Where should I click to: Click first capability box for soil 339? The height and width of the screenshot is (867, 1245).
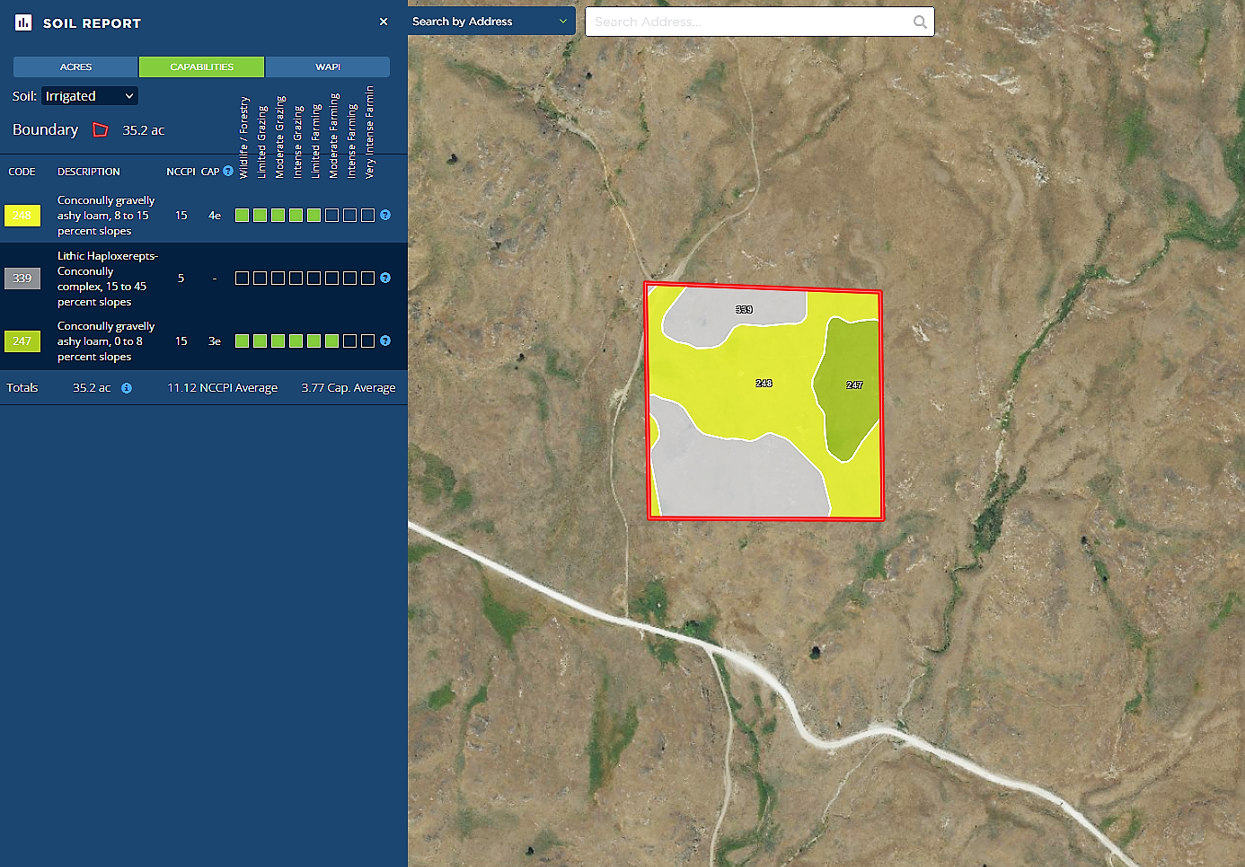242,278
